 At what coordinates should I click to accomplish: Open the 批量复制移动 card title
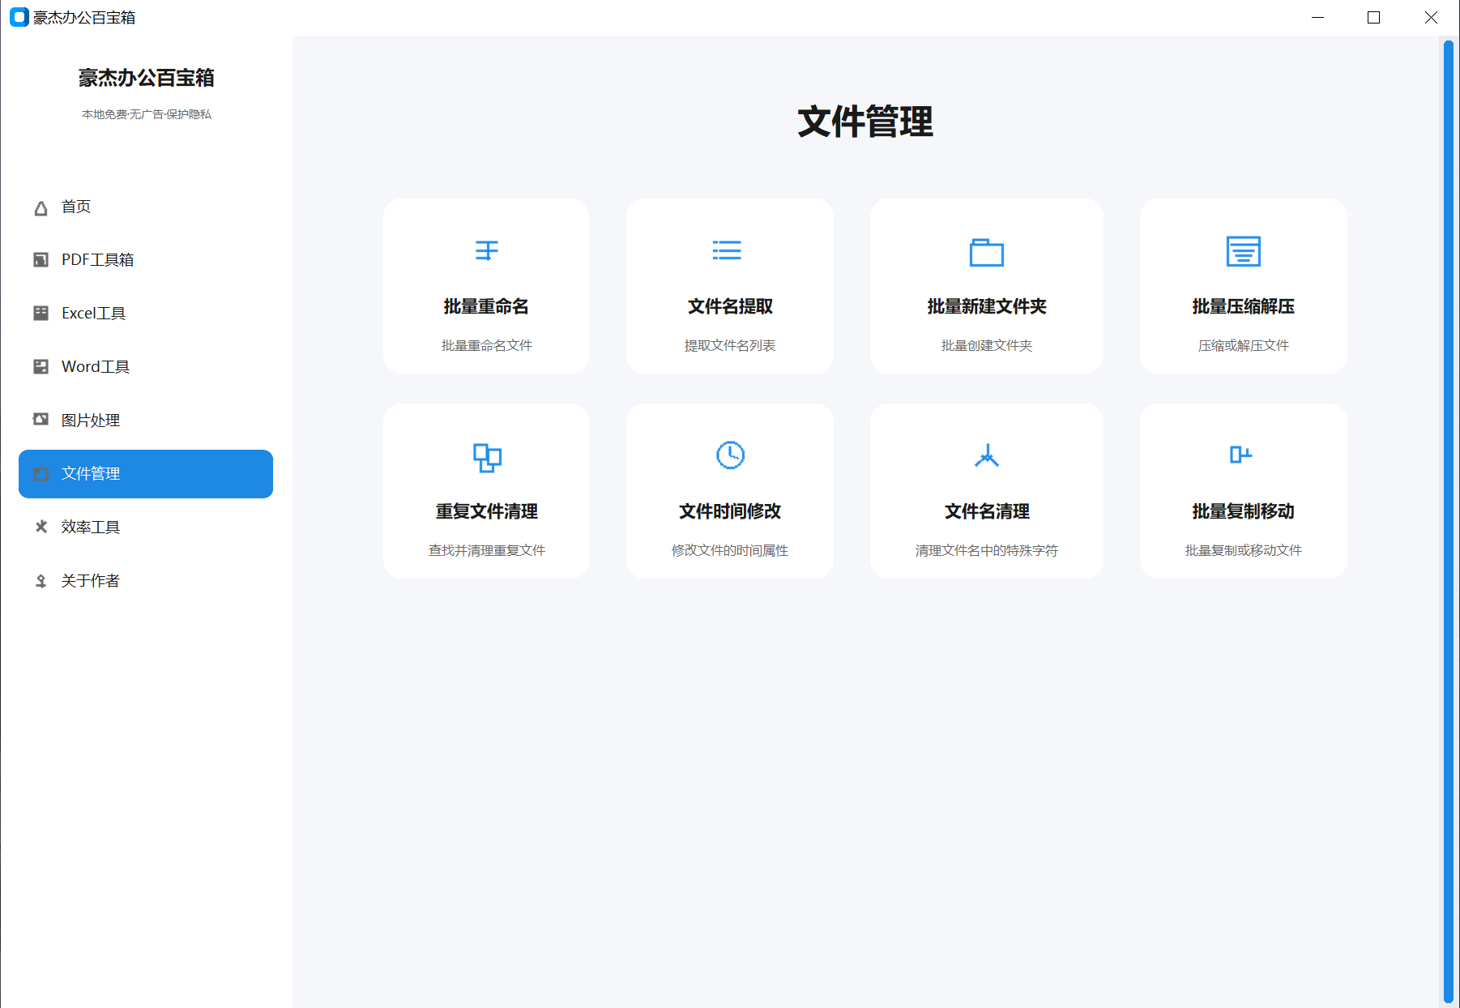(1244, 511)
